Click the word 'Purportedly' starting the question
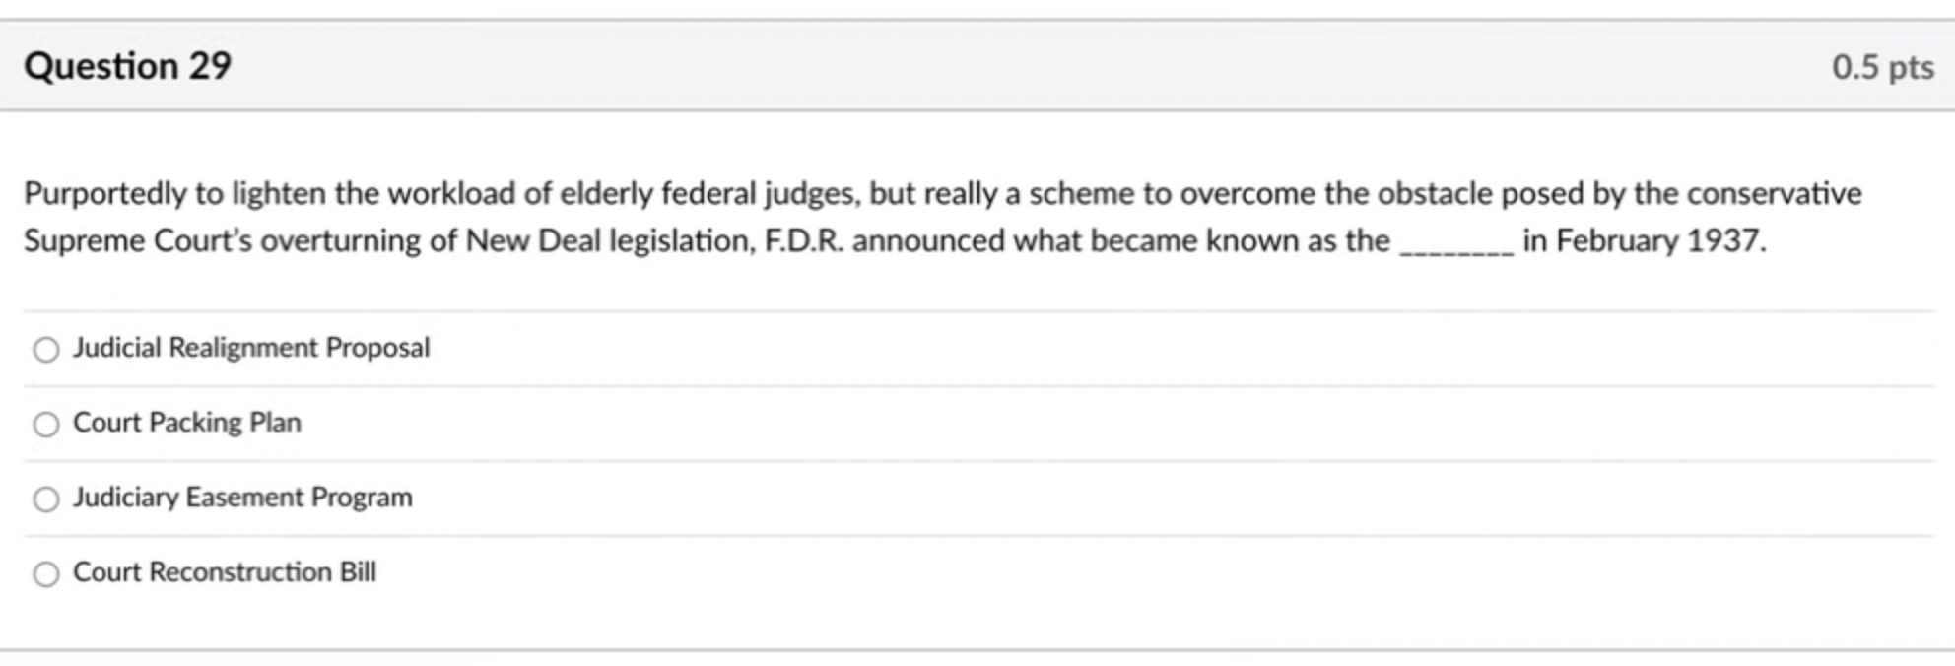This screenshot has width=1955, height=666. pyautogui.click(x=105, y=193)
